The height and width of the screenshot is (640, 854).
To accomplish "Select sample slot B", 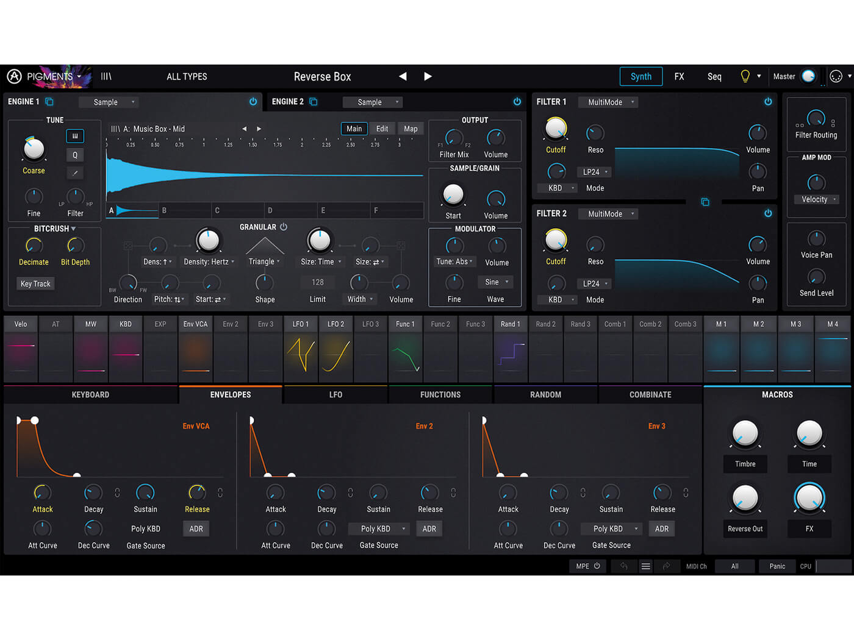I will [x=184, y=210].
